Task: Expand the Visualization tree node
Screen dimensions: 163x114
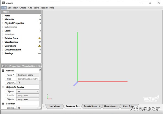Action: [3, 42]
